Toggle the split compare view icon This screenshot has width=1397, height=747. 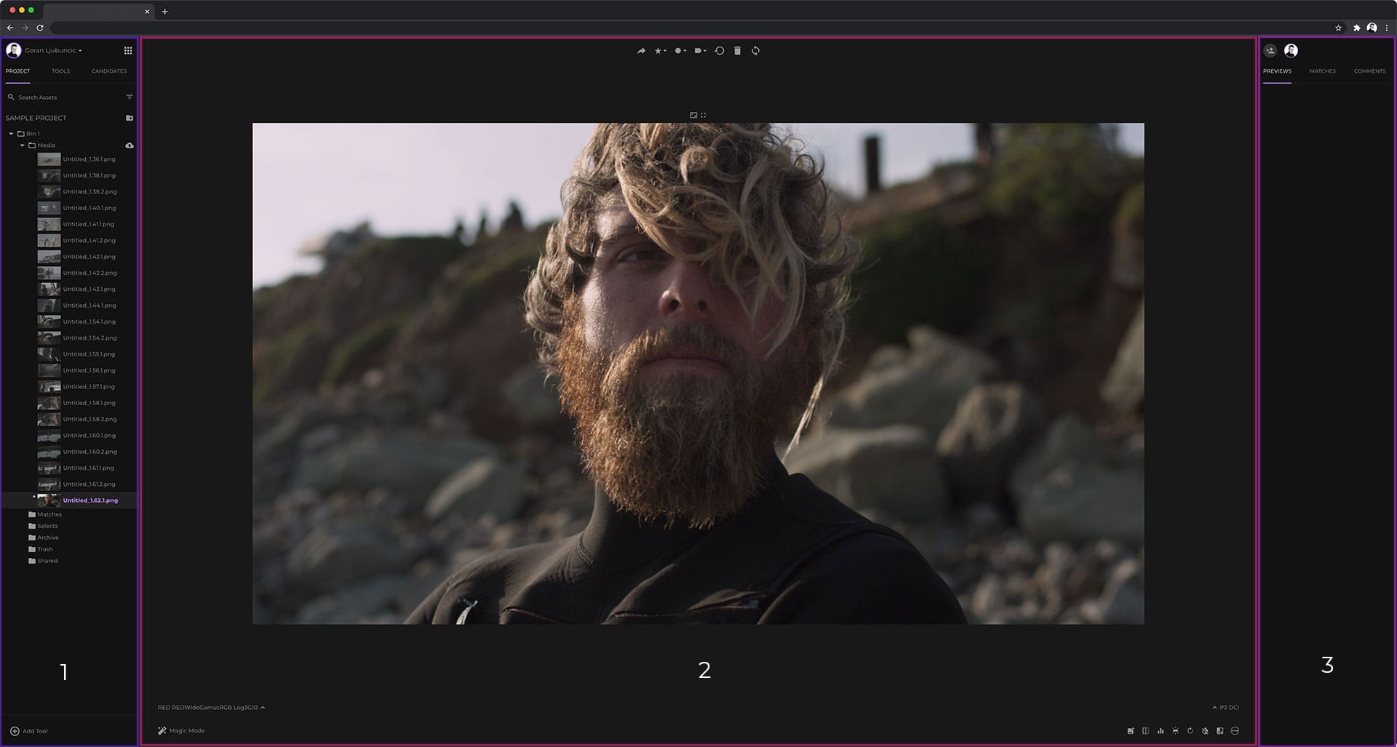pos(1145,731)
